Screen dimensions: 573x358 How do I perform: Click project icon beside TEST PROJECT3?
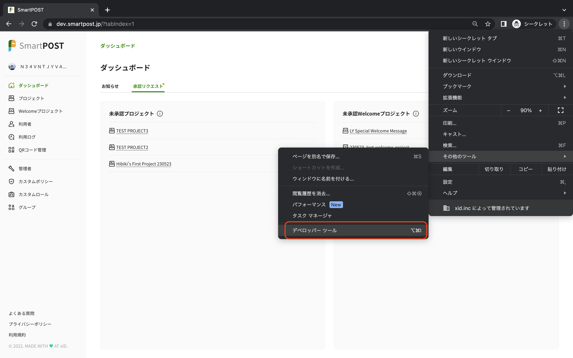(112, 131)
